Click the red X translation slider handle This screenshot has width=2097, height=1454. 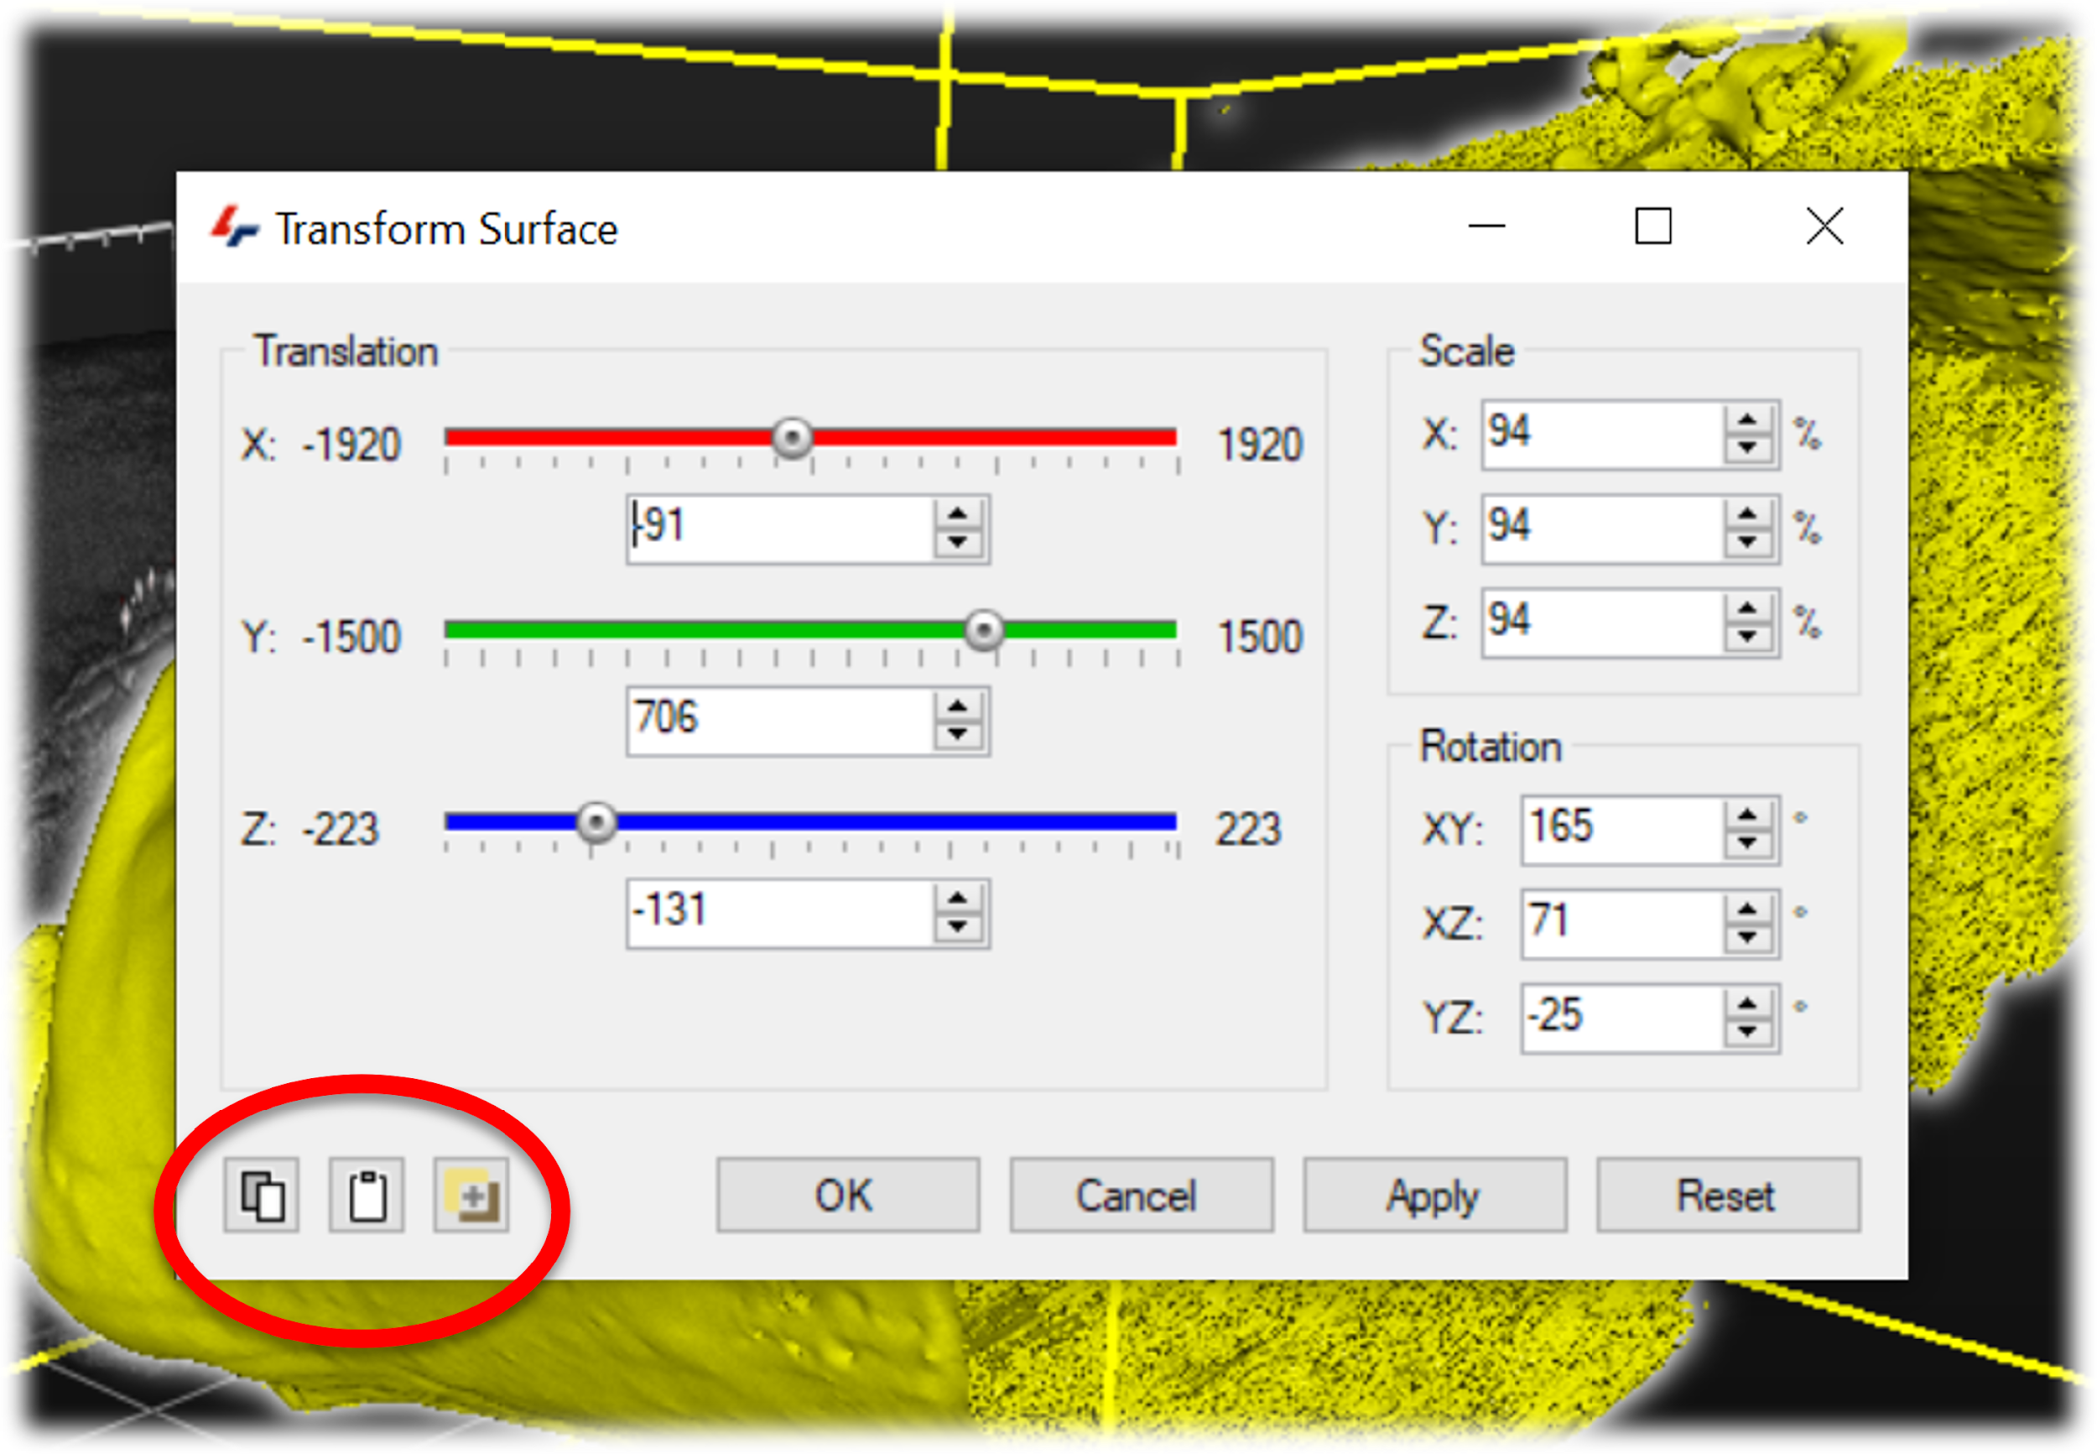[791, 437]
